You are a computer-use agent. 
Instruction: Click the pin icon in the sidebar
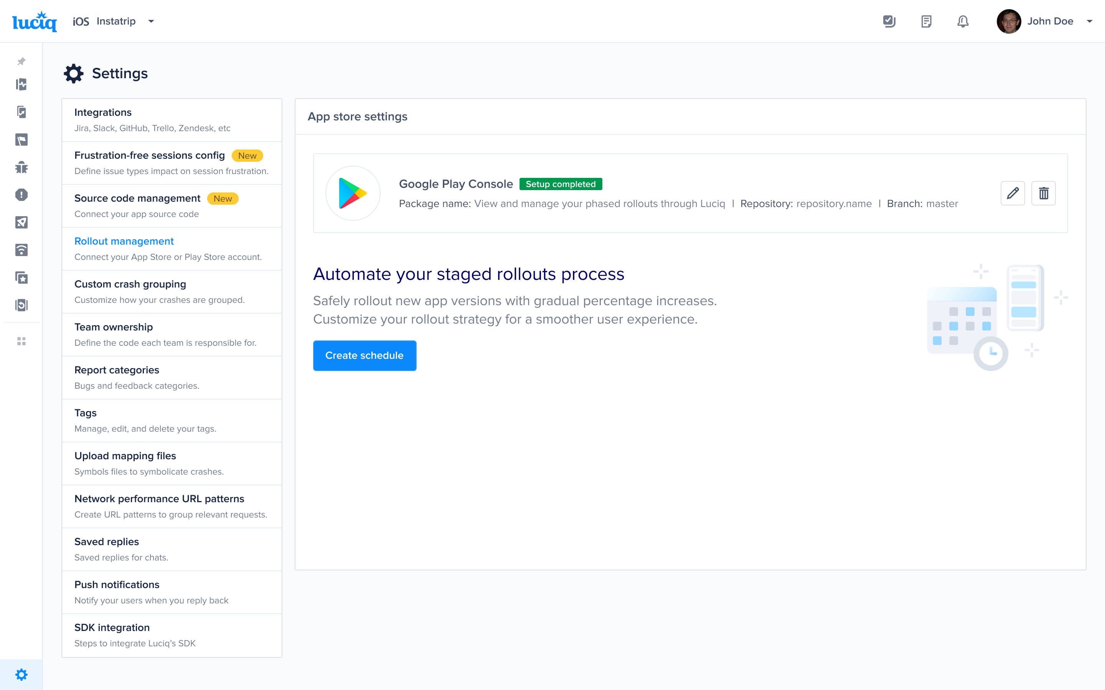pos(21,61)
